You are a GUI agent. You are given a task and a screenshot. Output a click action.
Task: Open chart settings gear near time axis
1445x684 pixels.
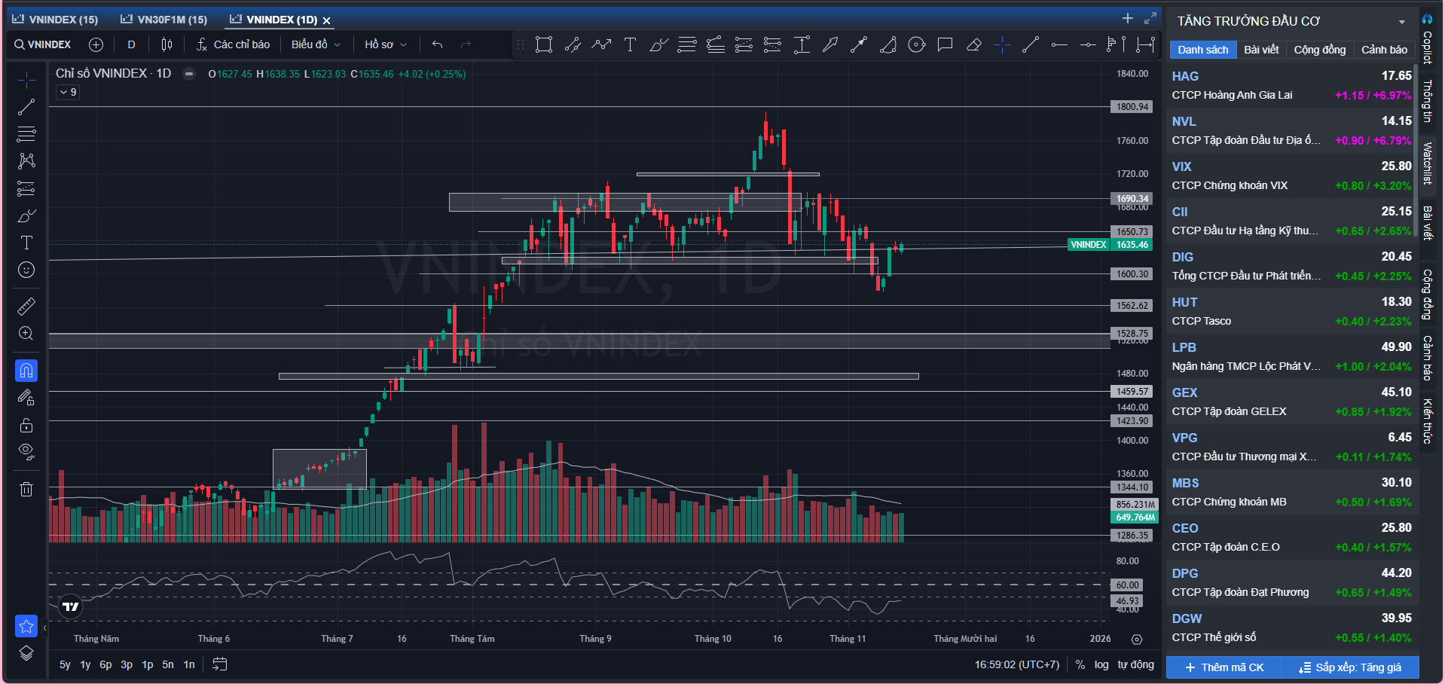pyautogui.click(x=1137, y=640)
